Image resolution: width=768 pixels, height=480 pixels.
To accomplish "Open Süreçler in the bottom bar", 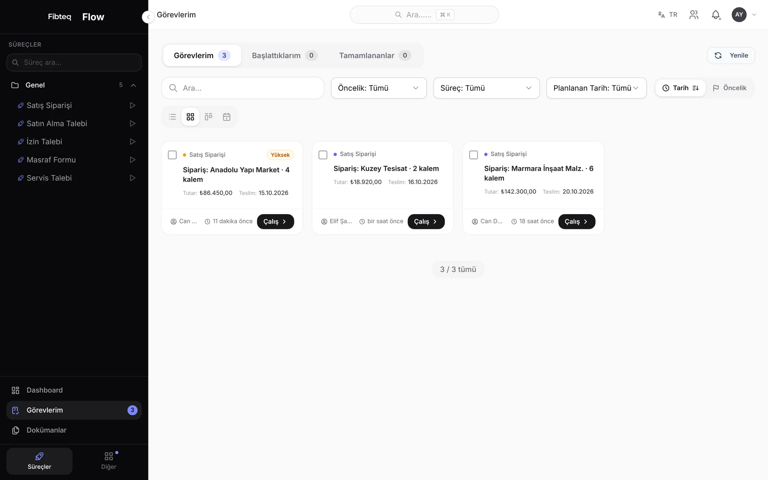I will tap(39, 461).
